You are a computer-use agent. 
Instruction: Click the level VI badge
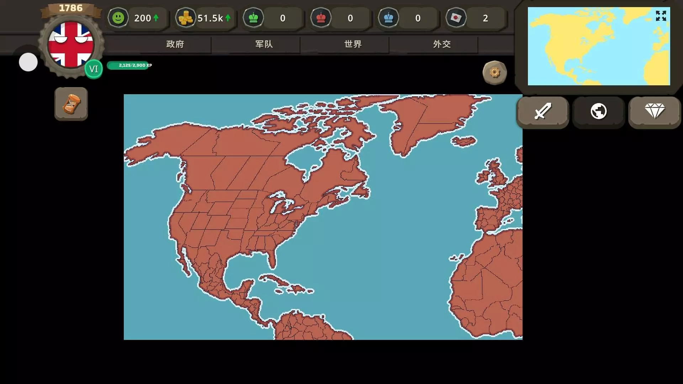tap(94, 69)
